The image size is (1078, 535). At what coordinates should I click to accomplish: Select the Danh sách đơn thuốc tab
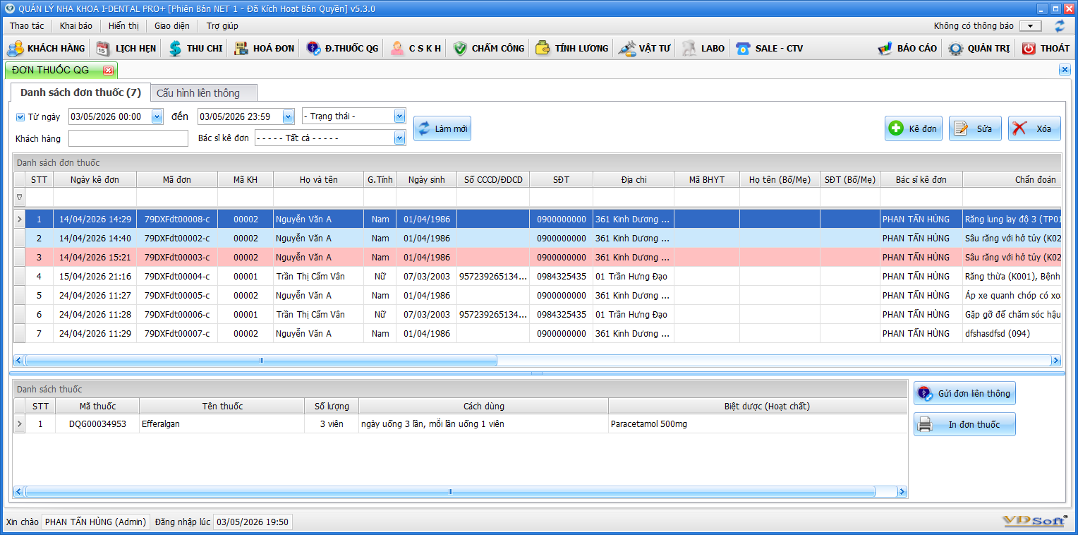pyautogui.click(x=80, y=92)
